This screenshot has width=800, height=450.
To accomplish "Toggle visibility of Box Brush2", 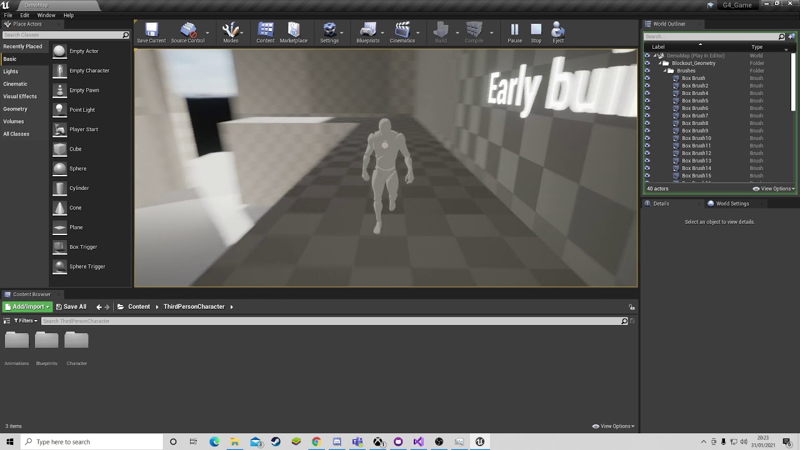I will click(647, 86).
